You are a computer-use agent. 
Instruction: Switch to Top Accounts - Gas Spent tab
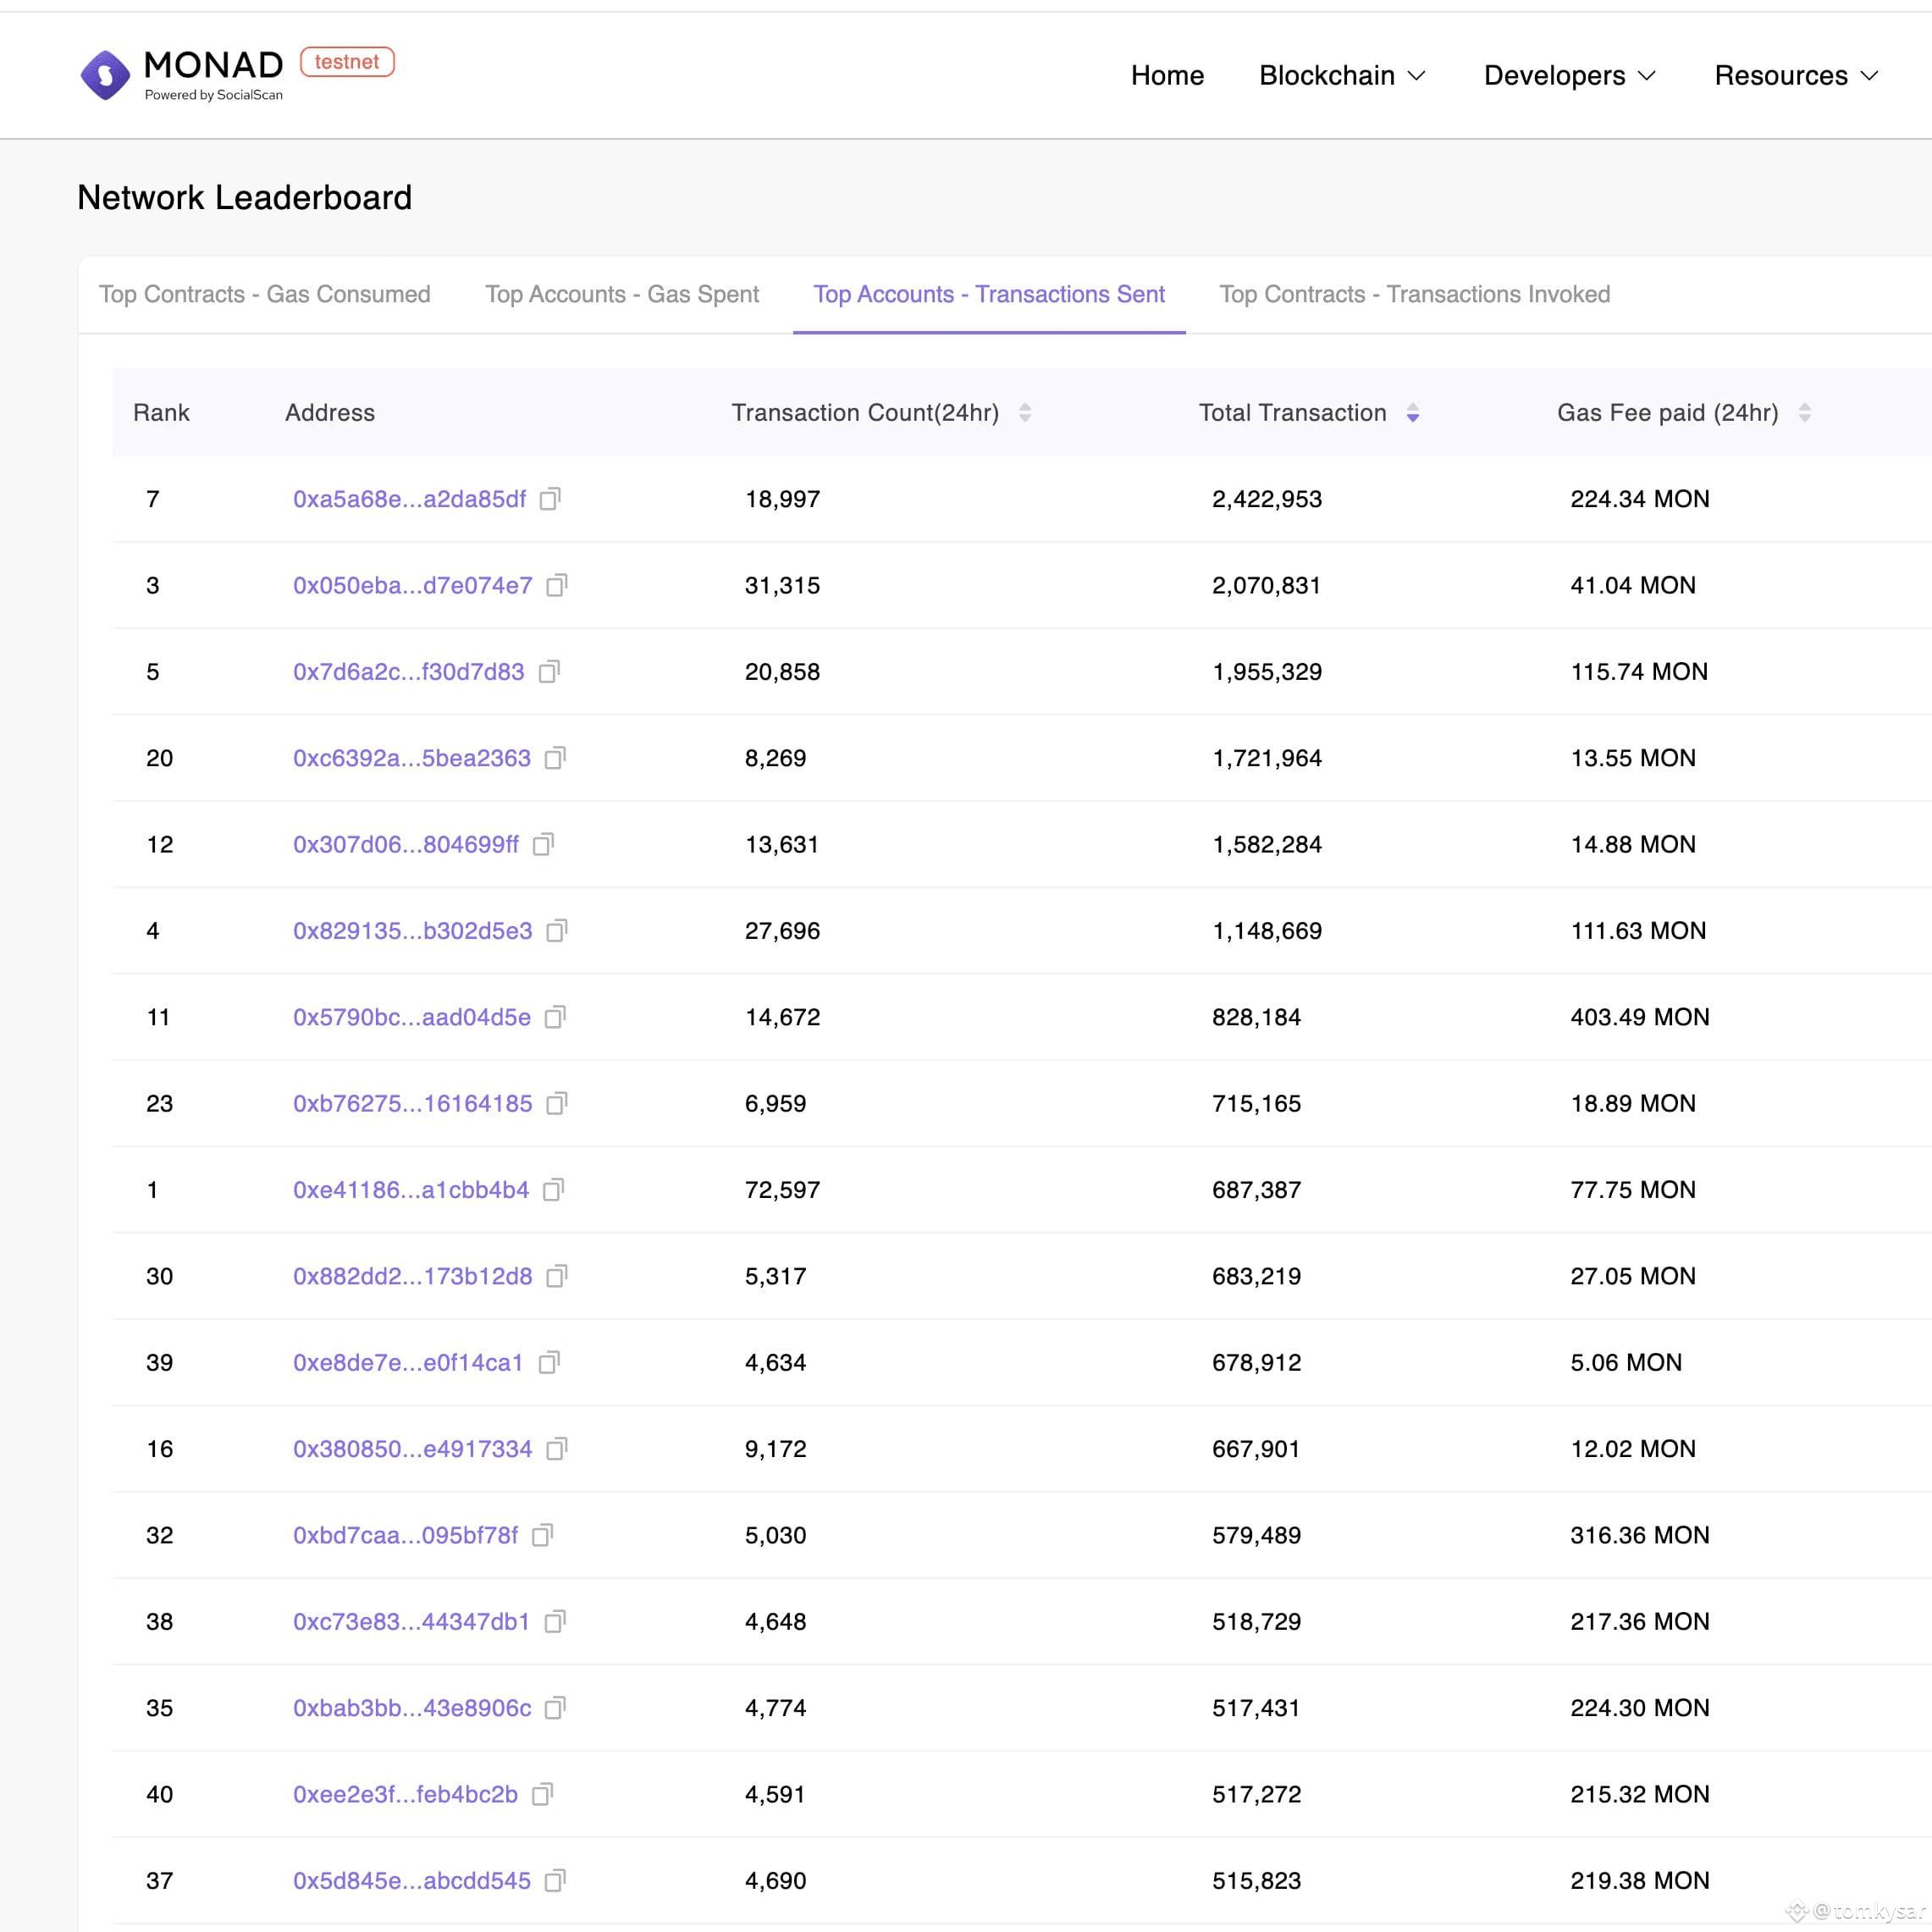coord(622,294)
